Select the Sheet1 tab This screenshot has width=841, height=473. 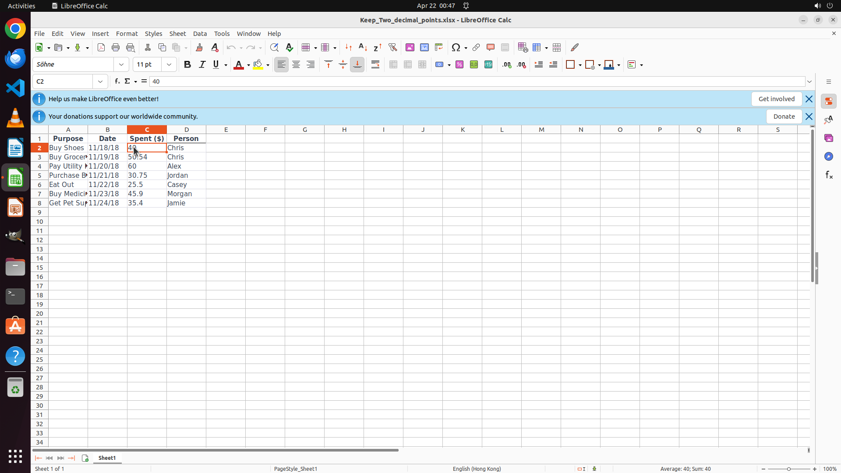pyautogui.click(x=107, y=458)
